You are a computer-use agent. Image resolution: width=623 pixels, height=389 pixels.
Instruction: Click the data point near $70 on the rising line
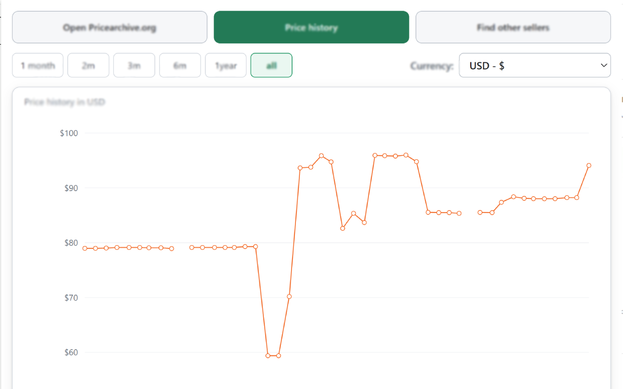click(289, 296)
